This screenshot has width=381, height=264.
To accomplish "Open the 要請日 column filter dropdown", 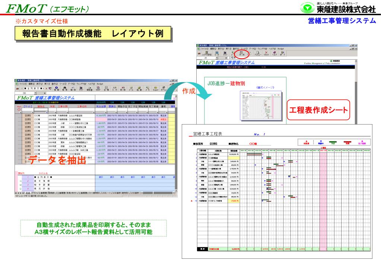I will (x=116, y=112).
